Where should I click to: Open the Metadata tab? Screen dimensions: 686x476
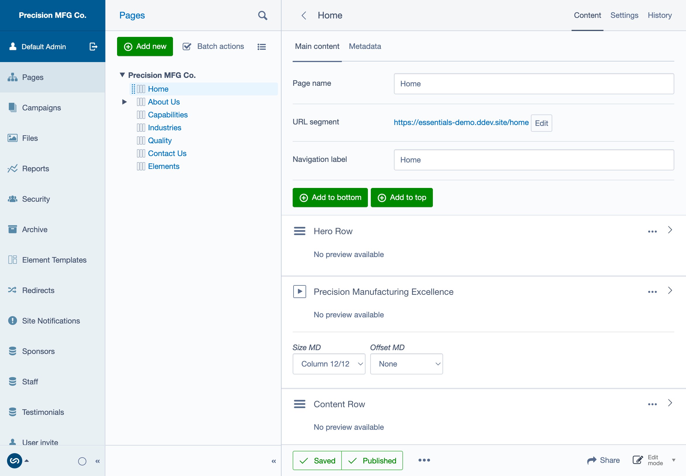pyautogui.click(x=365, y=47)
